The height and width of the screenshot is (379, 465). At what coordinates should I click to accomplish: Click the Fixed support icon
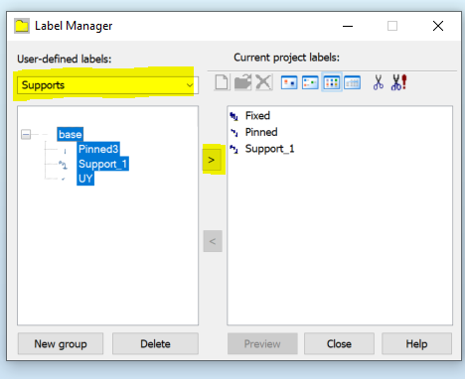[233, 116]
